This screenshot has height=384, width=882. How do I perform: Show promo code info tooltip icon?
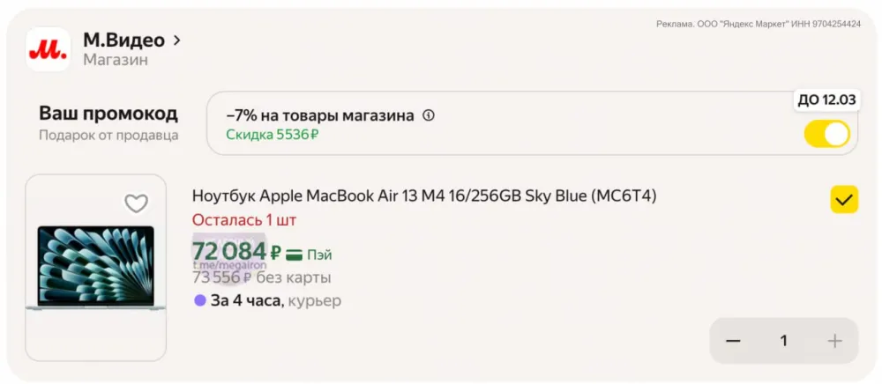tap(429, 115)
